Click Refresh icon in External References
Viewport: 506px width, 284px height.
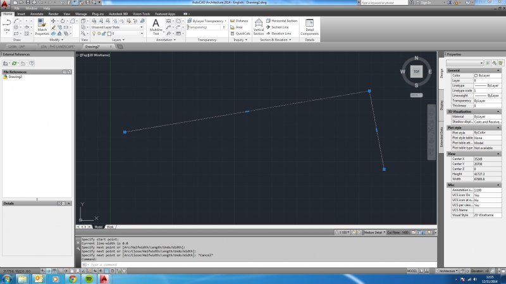pyautogui.click(x=14, y=63)
